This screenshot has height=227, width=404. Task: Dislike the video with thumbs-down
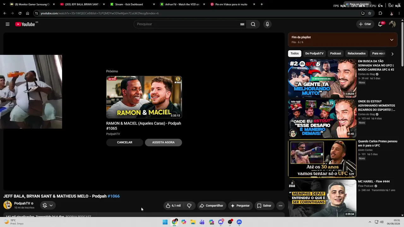(x=189, y=206)
